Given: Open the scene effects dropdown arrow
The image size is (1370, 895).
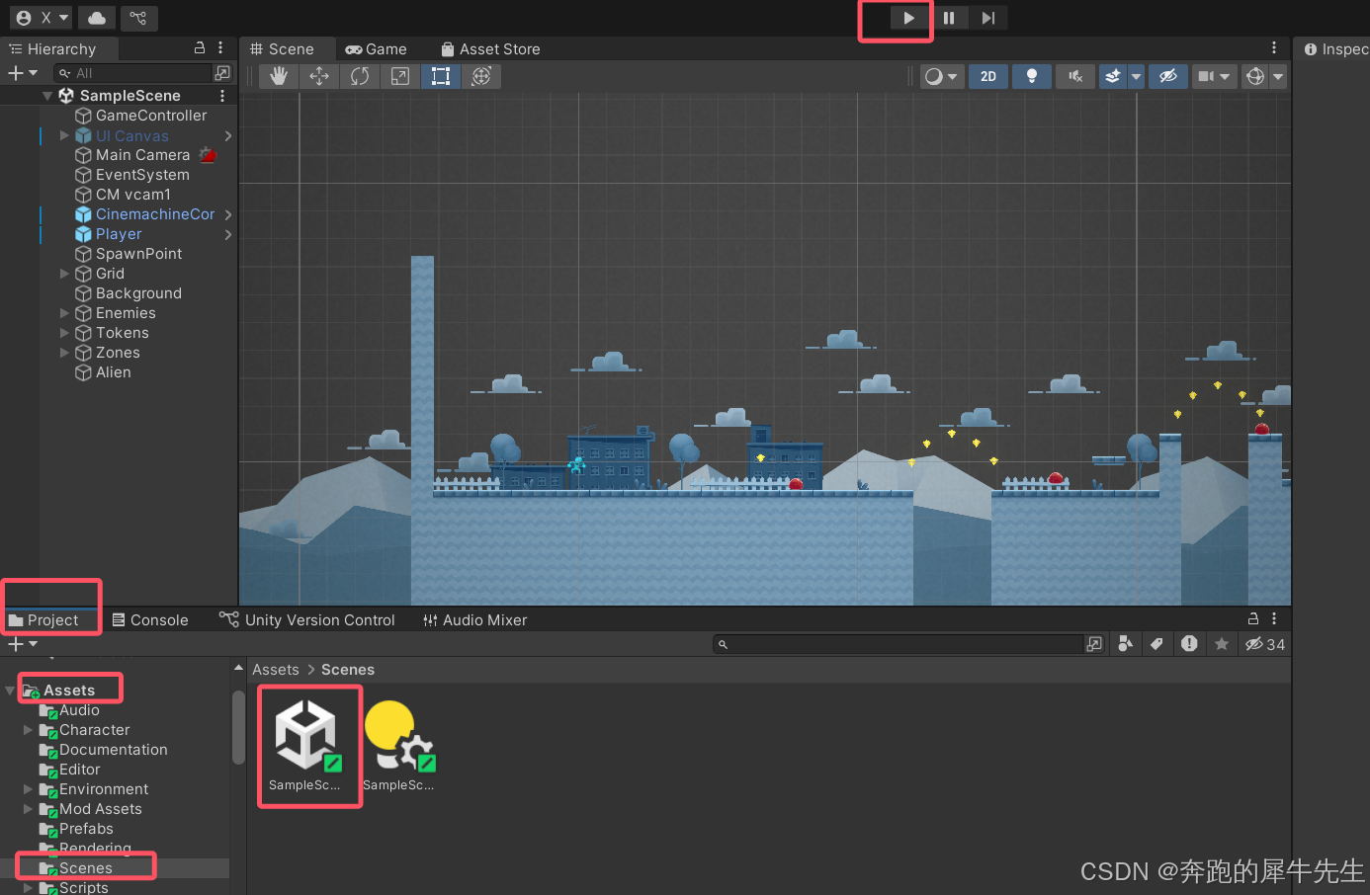Looking at the screenshot, I should click(1136, 76).
